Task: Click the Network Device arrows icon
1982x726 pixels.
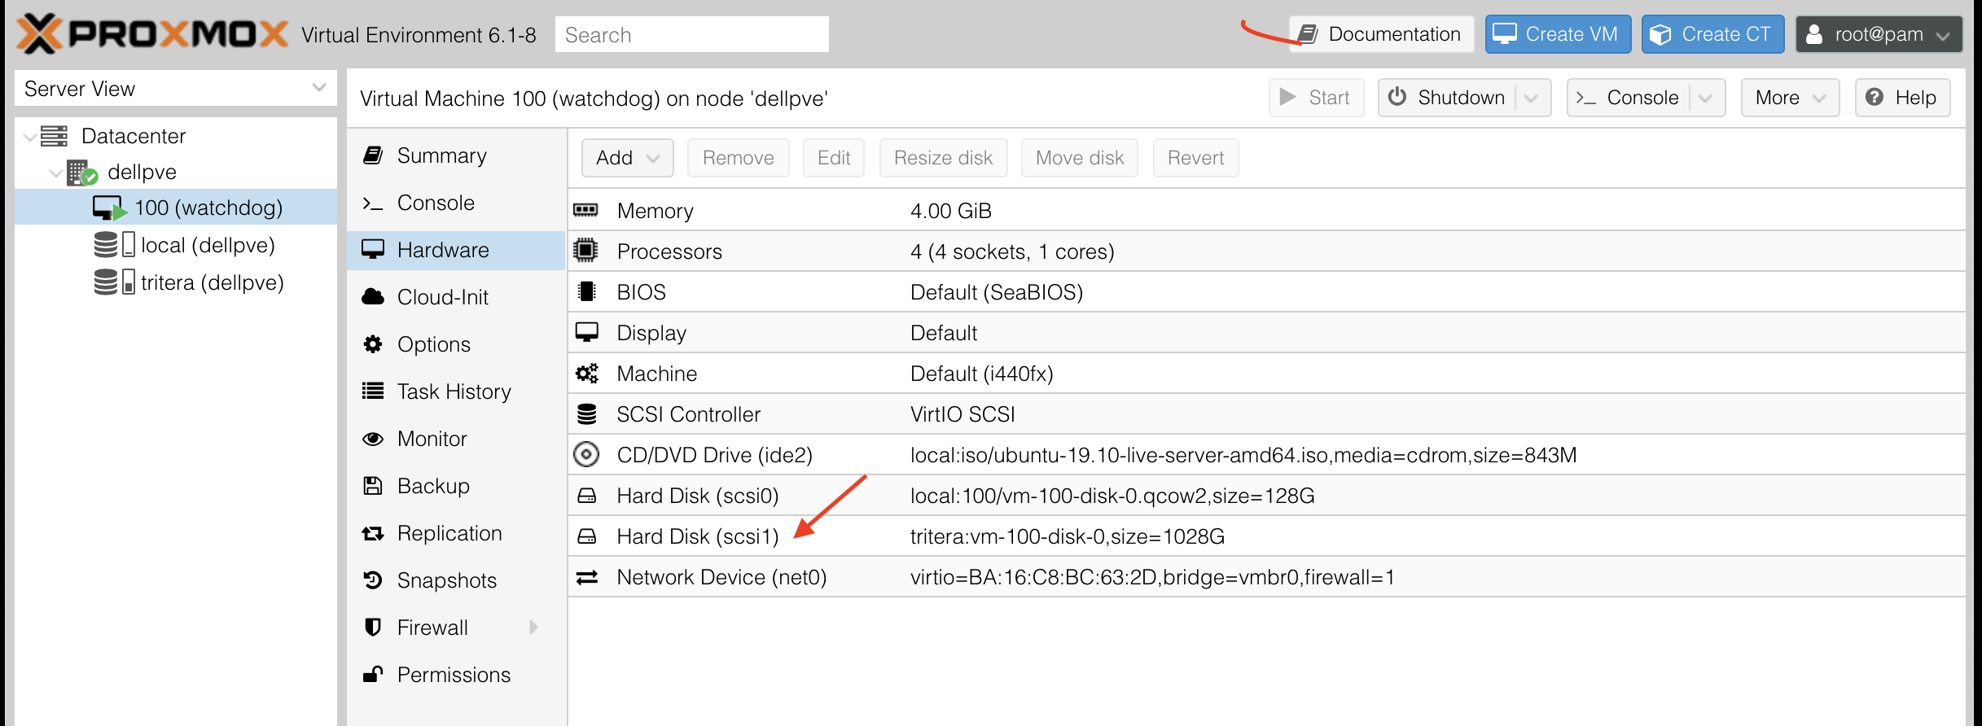Action: (x=586, y=577)
